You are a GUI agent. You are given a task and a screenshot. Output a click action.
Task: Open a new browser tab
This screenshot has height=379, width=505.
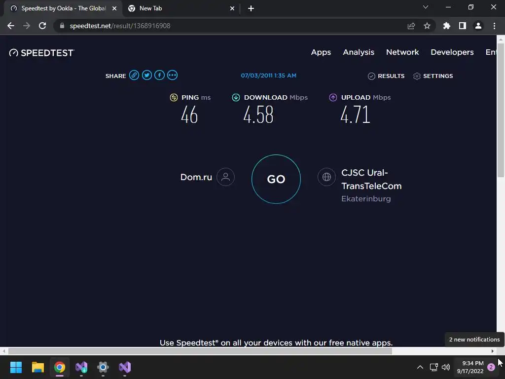[x=251, y=8]
